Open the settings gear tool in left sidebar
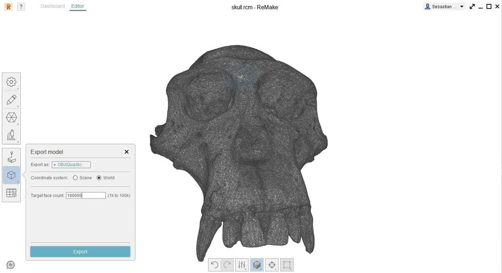The width and height of the screenshot is (502, 273). coord(11,82)
